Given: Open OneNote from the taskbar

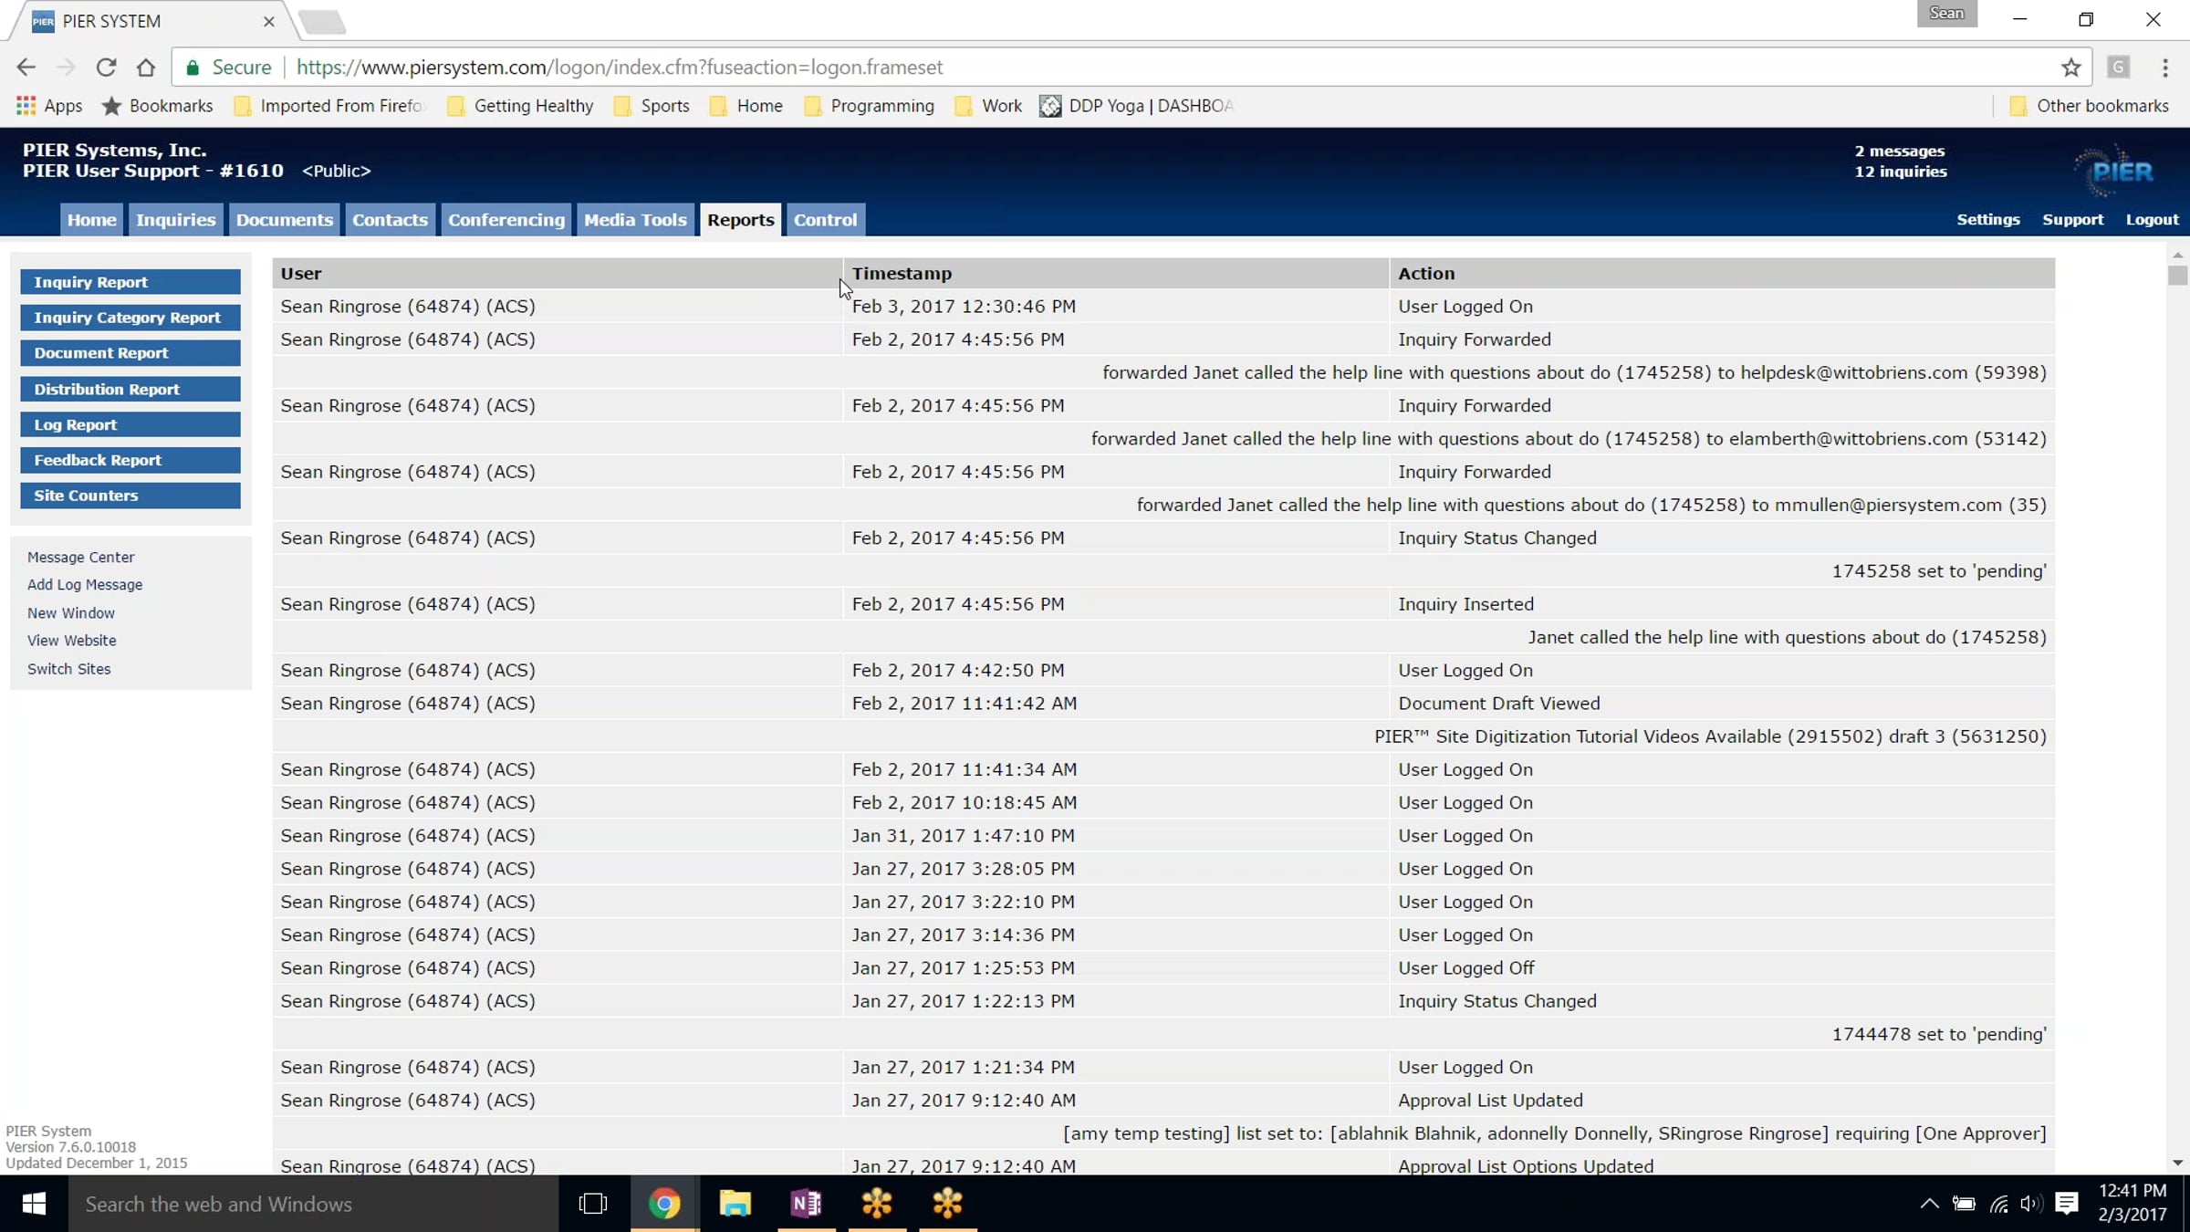Looking at the screenshot, I should [x=806, y=1204].
